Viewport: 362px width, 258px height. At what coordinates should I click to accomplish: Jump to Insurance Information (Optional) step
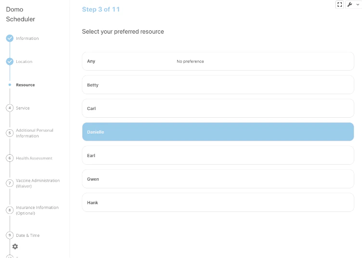tap(37, 210)
